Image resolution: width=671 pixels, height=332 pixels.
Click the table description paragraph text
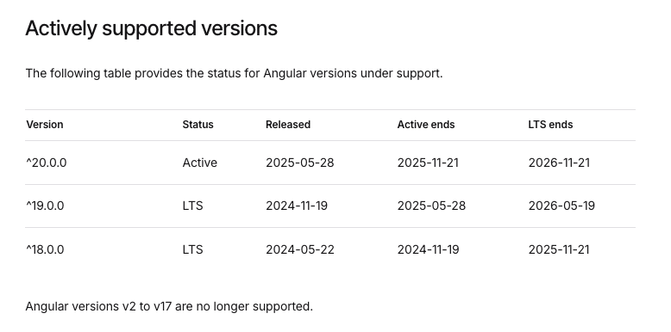pyautogui.click(x=234, y=73)
